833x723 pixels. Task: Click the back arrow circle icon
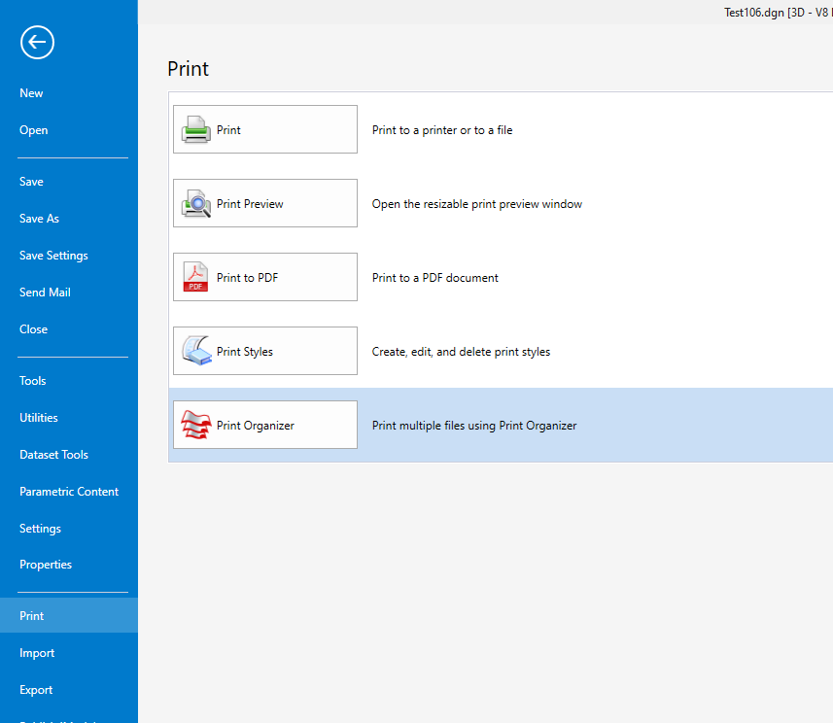click(38, 42)
